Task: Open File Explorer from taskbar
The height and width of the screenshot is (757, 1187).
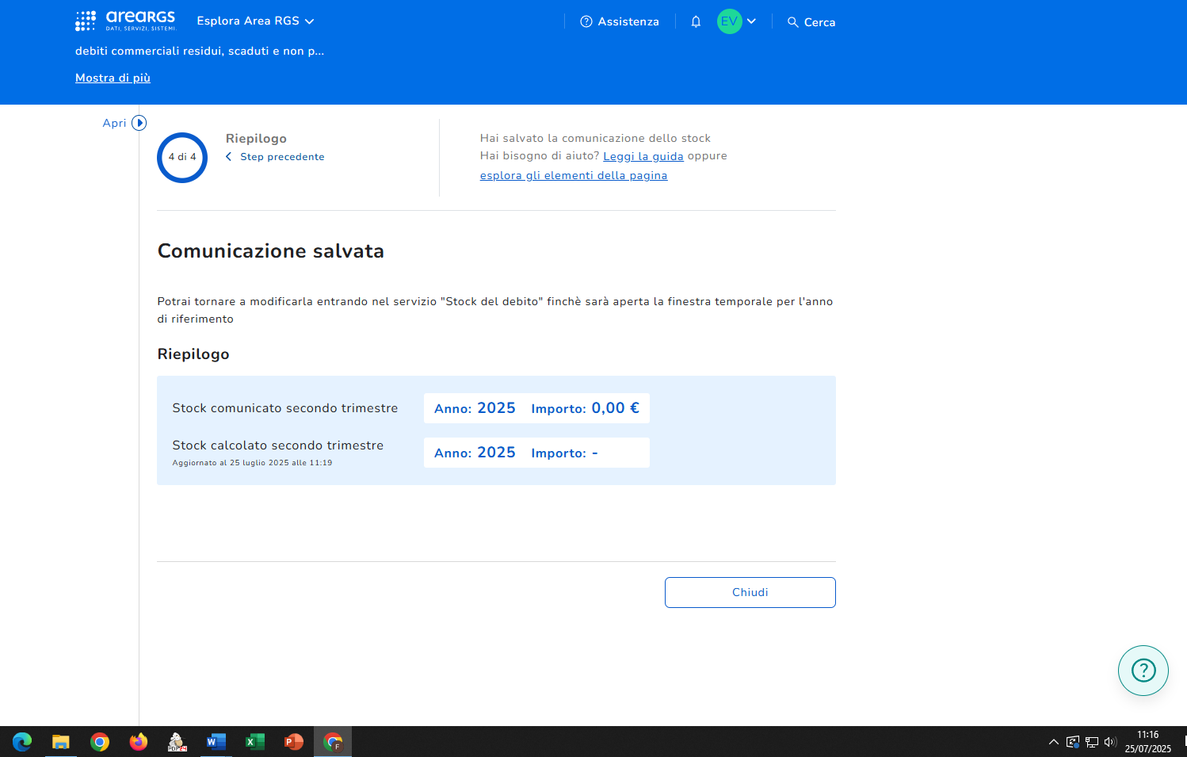Action: click(61, 742)
